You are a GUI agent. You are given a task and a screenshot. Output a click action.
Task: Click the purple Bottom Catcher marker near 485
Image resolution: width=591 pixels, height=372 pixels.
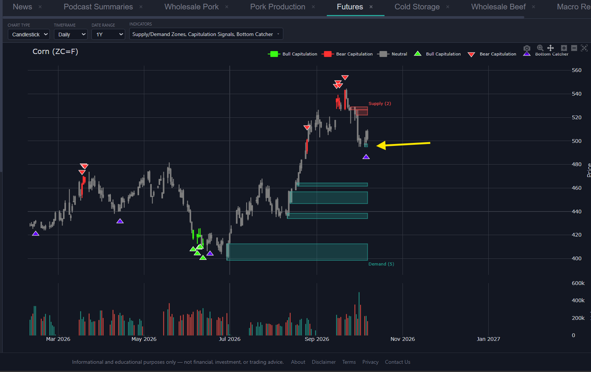click(x=366, y=157)
